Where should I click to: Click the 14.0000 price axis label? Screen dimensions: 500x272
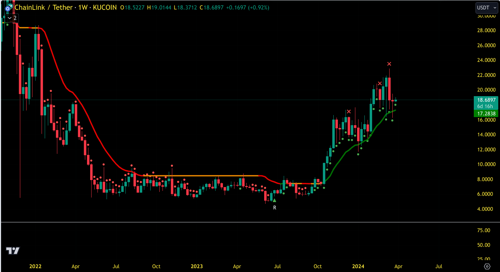[486, 135]
